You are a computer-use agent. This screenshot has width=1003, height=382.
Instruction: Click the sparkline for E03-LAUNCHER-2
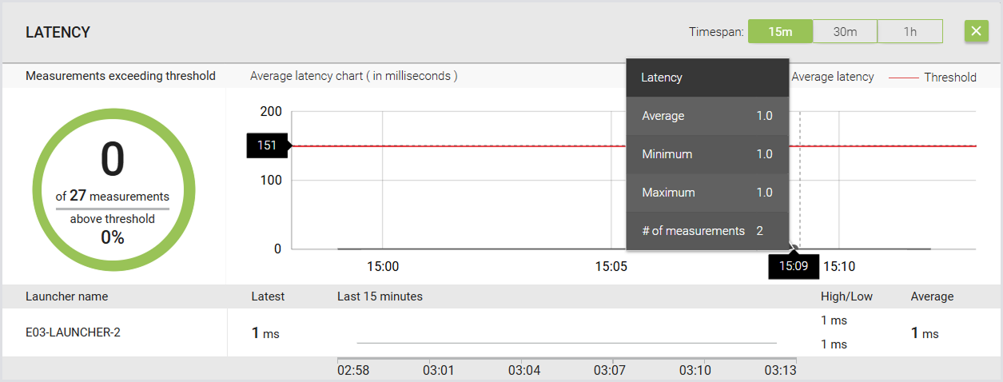pos(567,343)
